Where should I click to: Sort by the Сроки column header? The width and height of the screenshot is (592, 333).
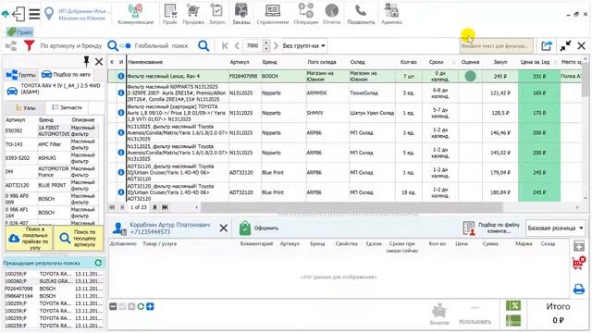point(436,62)
